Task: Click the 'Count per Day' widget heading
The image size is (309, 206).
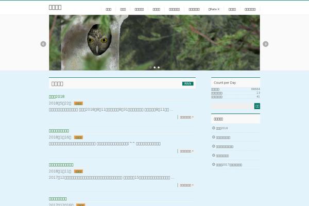Action: click(225, 82)
